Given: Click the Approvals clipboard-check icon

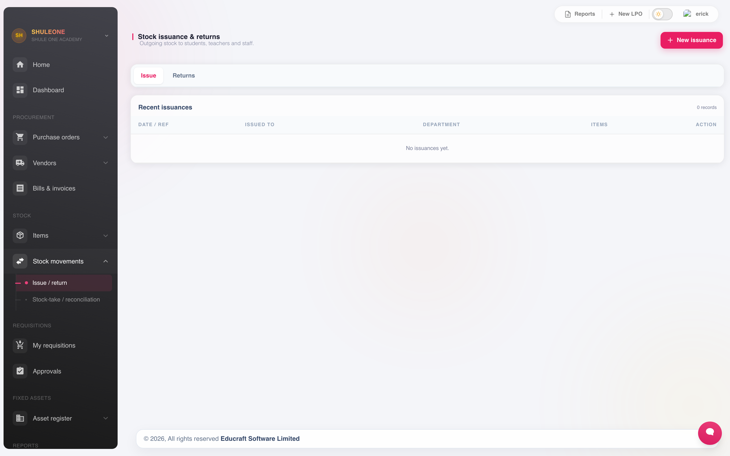Looking at the screenshot, I should click(x=20, y=371).
